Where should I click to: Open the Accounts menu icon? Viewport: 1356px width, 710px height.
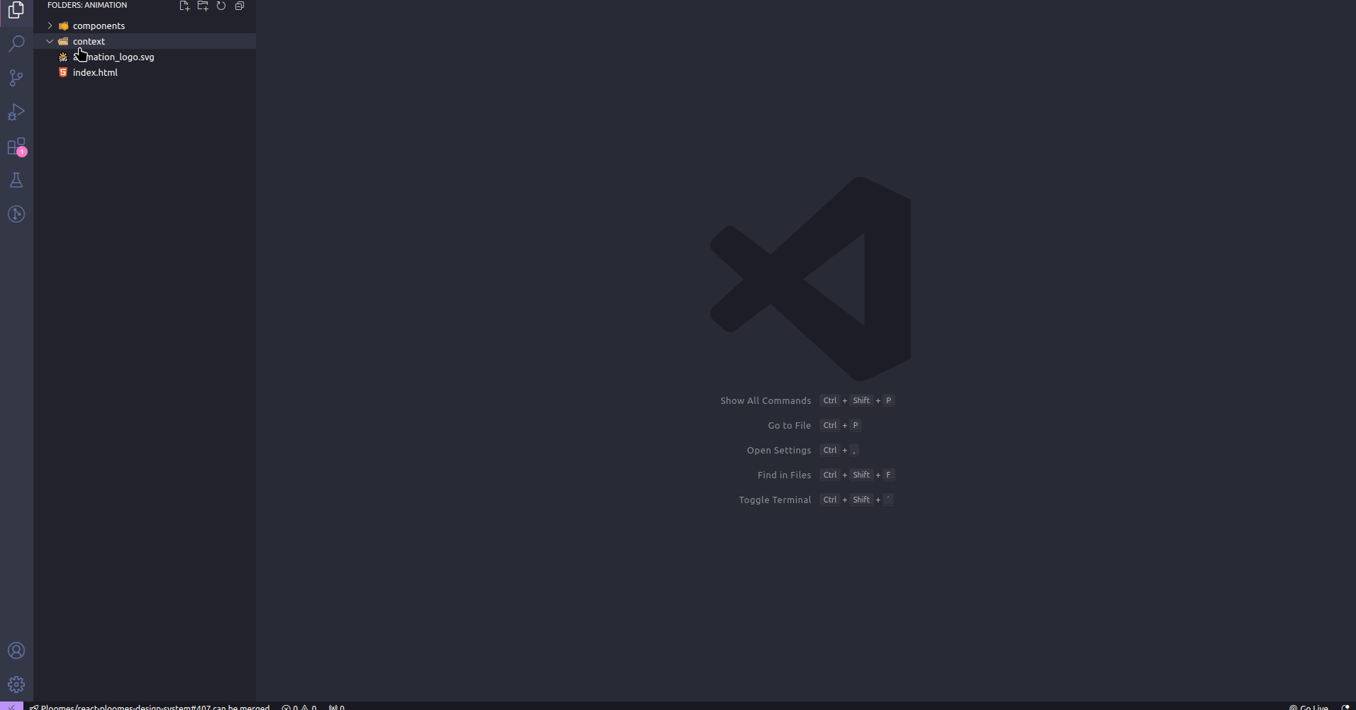tap(16, 650)
